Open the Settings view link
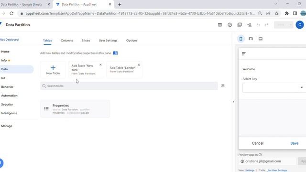 click(250, 170)
